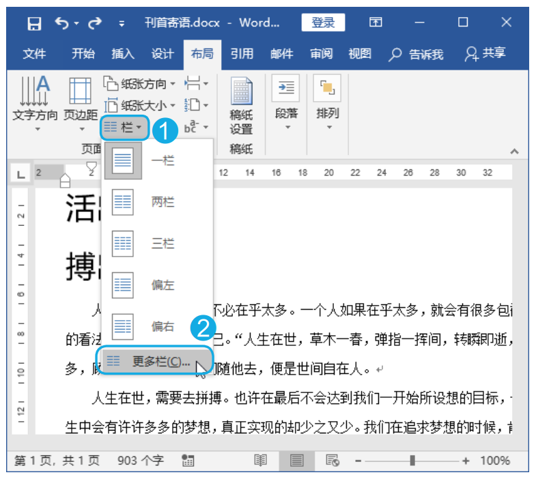This screenshot has width=536, height=477.
Task: Switch to web layout view in status bar
Action: click(x=333, y=460)
